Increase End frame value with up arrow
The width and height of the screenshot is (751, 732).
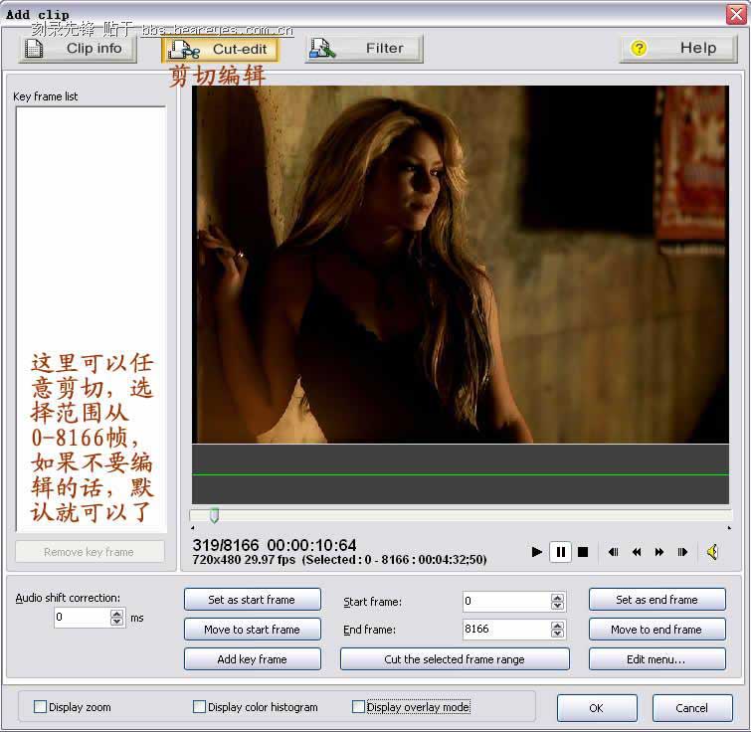pos(557,625)
